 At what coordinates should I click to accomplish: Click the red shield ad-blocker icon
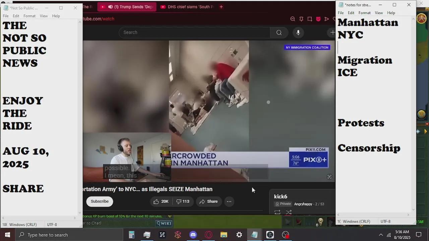318,19
